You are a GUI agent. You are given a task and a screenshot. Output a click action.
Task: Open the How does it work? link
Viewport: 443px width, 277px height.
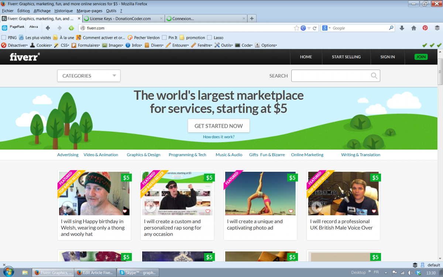click(x=219, y=137)
